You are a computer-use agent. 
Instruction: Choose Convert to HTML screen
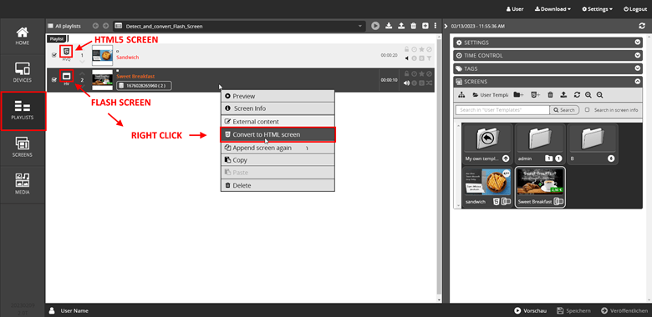click(x=278, y=134)
